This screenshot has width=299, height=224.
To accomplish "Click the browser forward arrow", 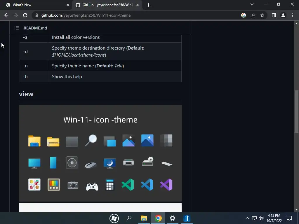I will click(16, 15).
